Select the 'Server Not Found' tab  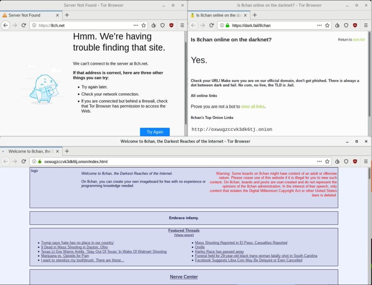point(27,15)
